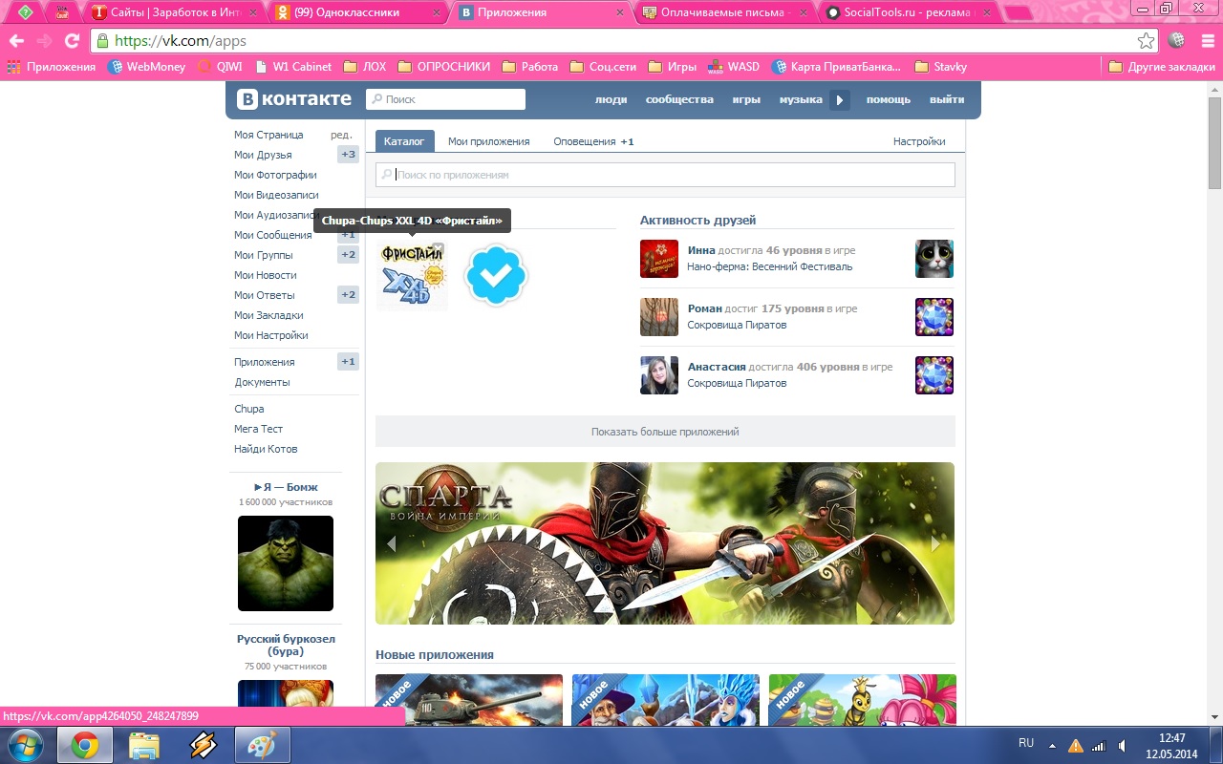This screenshot has width=1223, height=764.
Task: Click Роман's avatar in friends activity
Action: 659,317
